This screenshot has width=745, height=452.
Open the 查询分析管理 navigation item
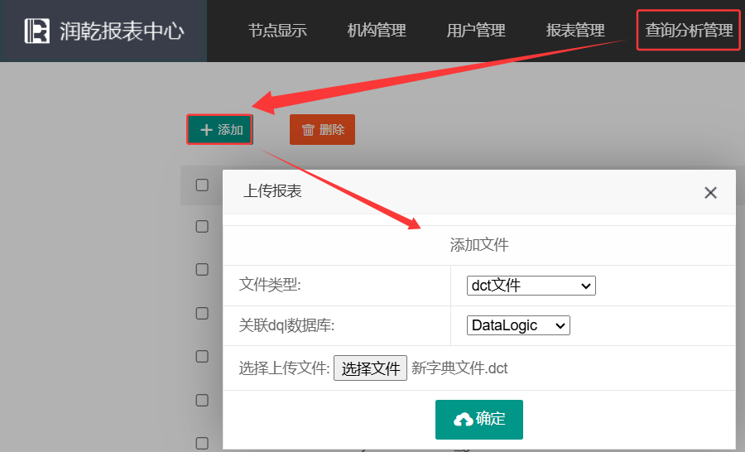689,31
